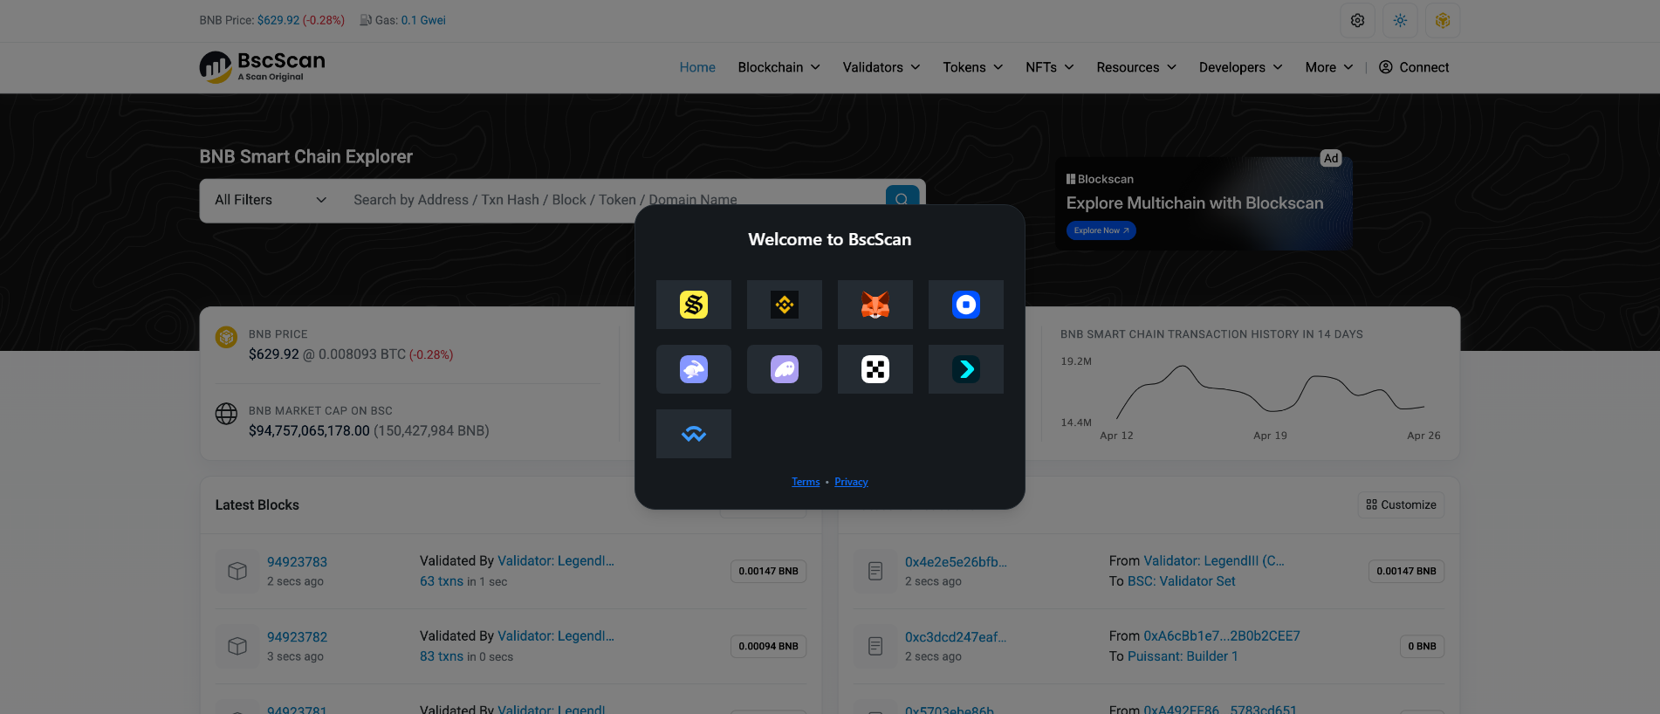Click the BNB price $629.92 in the top bar
Viewport: 1660px width, 714px height.
pos(278,20)
